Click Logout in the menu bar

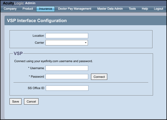tap(158, 9)
